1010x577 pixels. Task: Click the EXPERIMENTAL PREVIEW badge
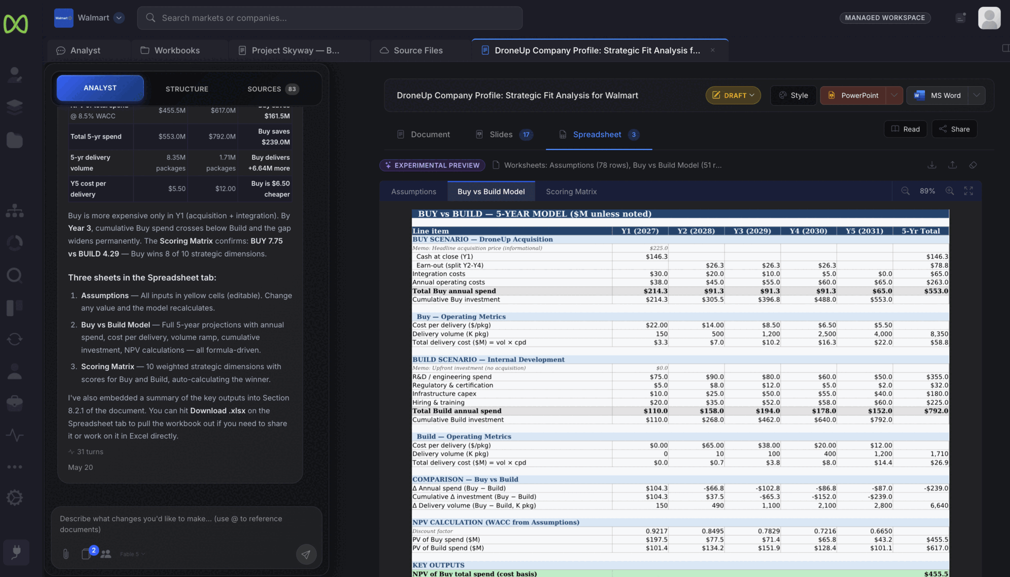pos(432,165)
